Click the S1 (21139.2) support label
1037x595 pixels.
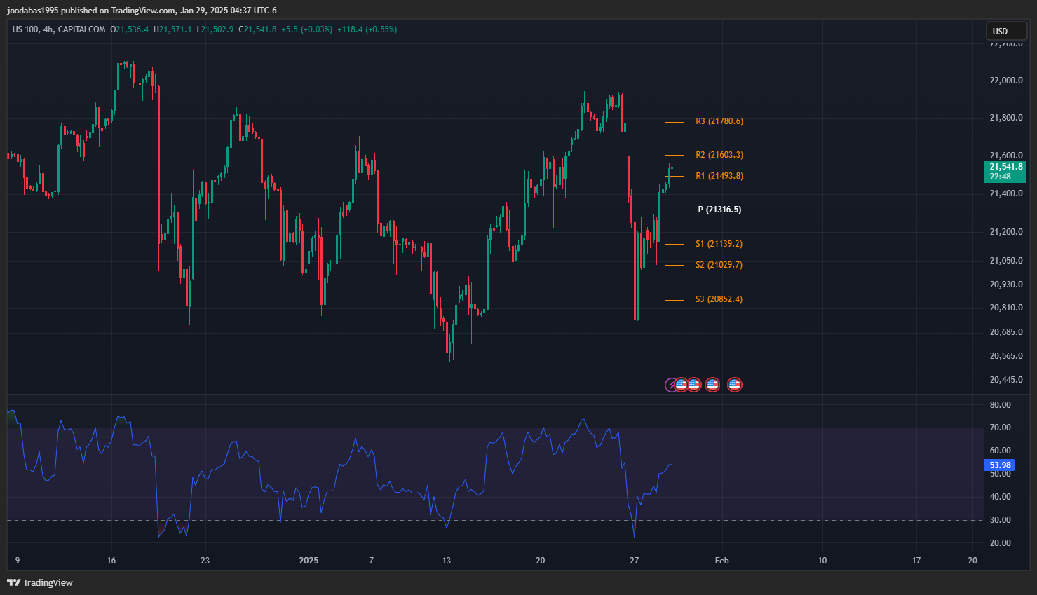tap(719, 244)
